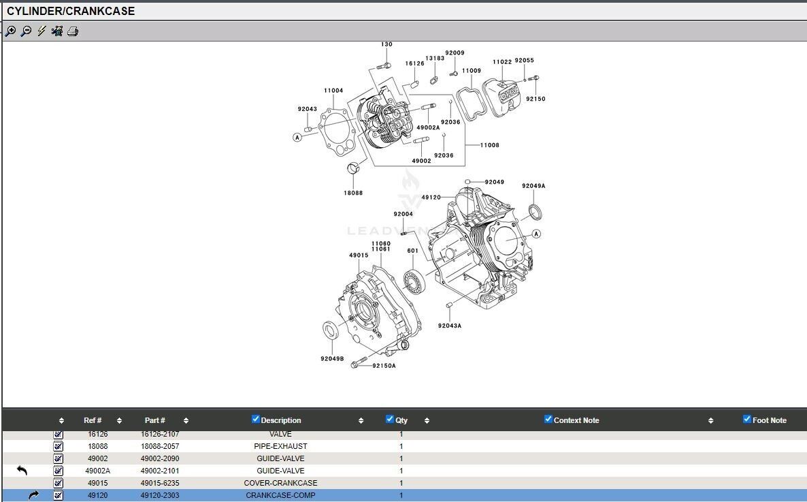The image size is (807, 502).
Task: Untick the Foot Note column checkbox
Action: point(747,420)
